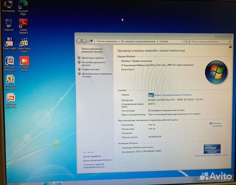
Task: Click the product code 00371-OEM-8992671-00407
Action: pyautogui.click(x=149, y=151)
